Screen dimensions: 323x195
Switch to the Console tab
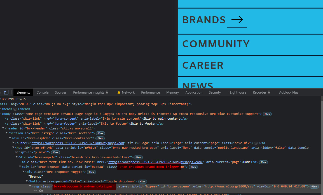[x=43, y=92]
